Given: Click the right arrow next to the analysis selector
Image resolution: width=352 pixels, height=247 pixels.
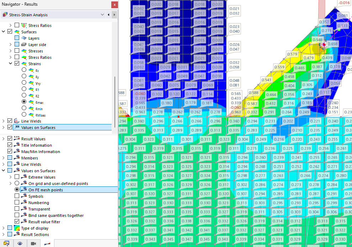Looking at the screenshot, I should pos(114,15).
